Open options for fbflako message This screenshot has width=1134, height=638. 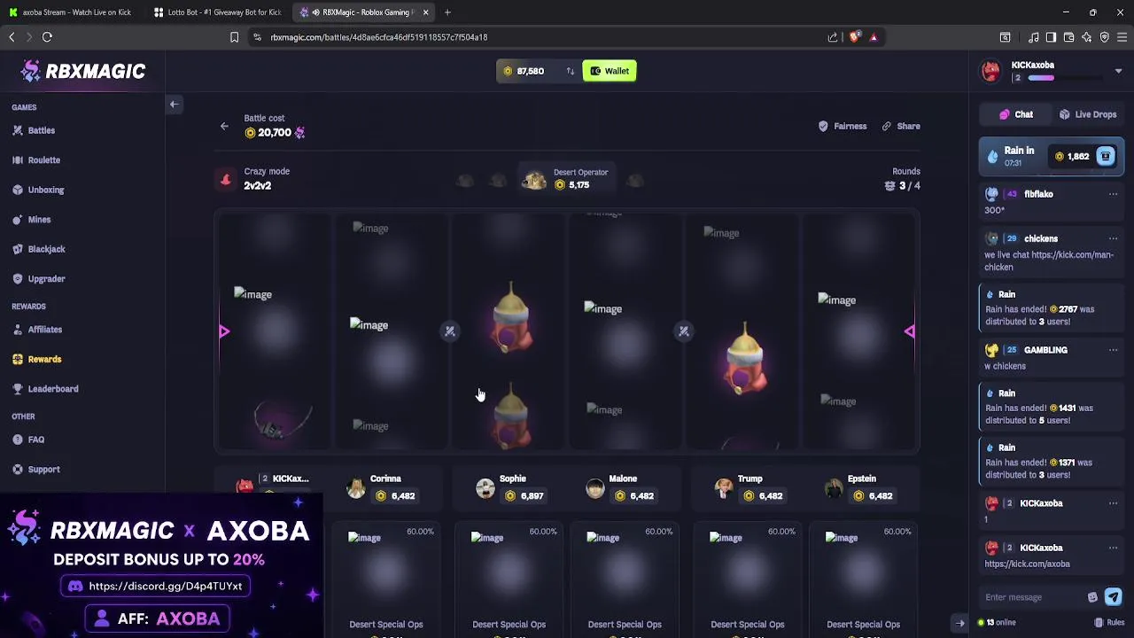[x=1113, y=194]
